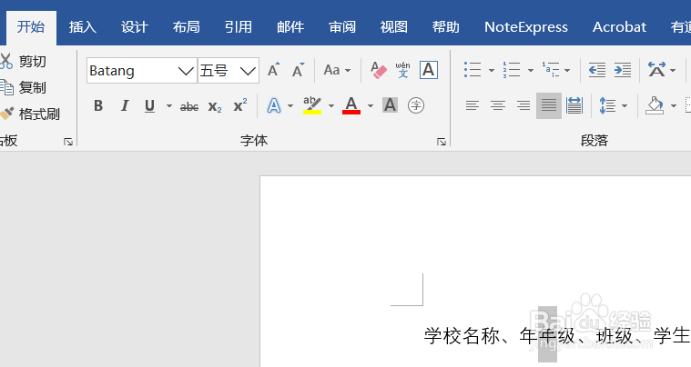Open the 引用 ribbon tab
The image size is (691, 367).
[x=238, y=27]
